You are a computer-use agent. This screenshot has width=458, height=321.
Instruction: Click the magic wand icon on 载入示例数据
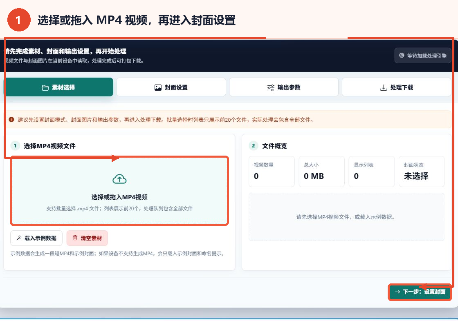tap(19, 238)
